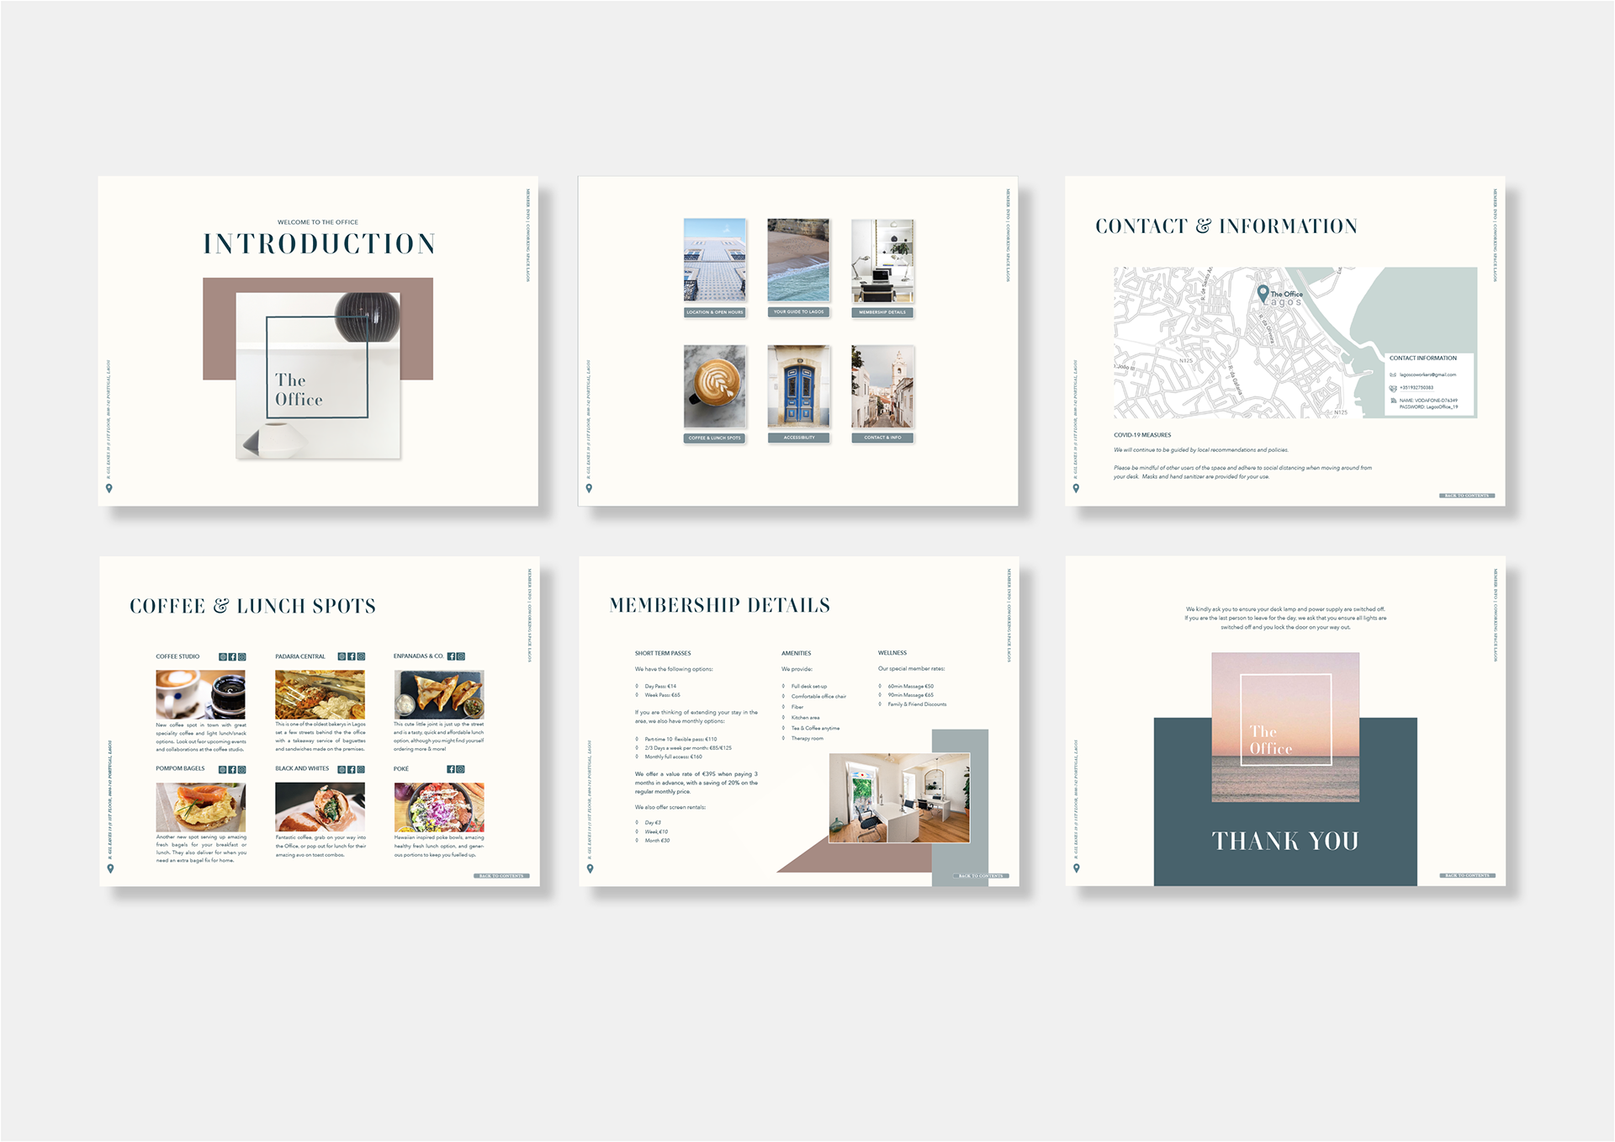Open Pompom Bagels' Instagram icon
Image resolution: width=1615 pixels, height=1142 pixels.
point(241,769)
